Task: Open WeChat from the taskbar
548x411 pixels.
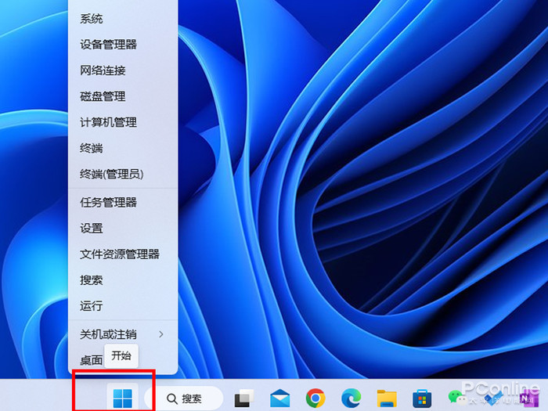Action: pos(457,398)
